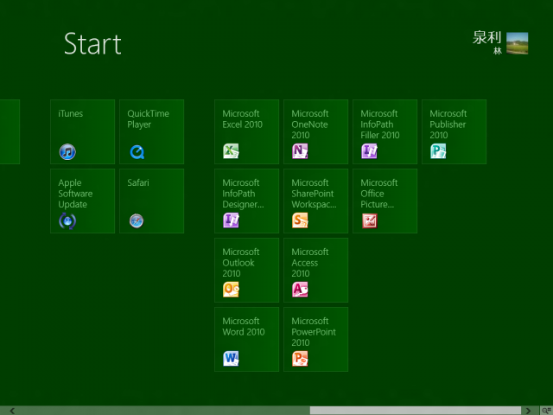Image resolution: width=553 pixels, height=415 pixels.
Task: Launch QuickTime Player via its Q icon
Action: 137,152
